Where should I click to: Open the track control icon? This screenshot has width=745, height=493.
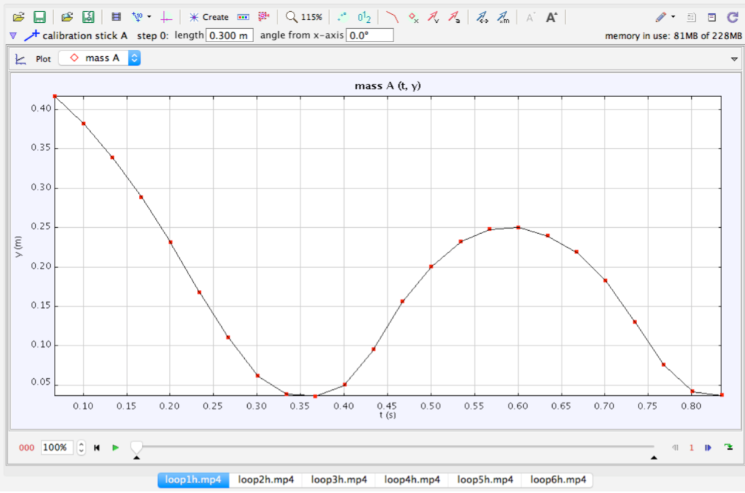point(243,17)
